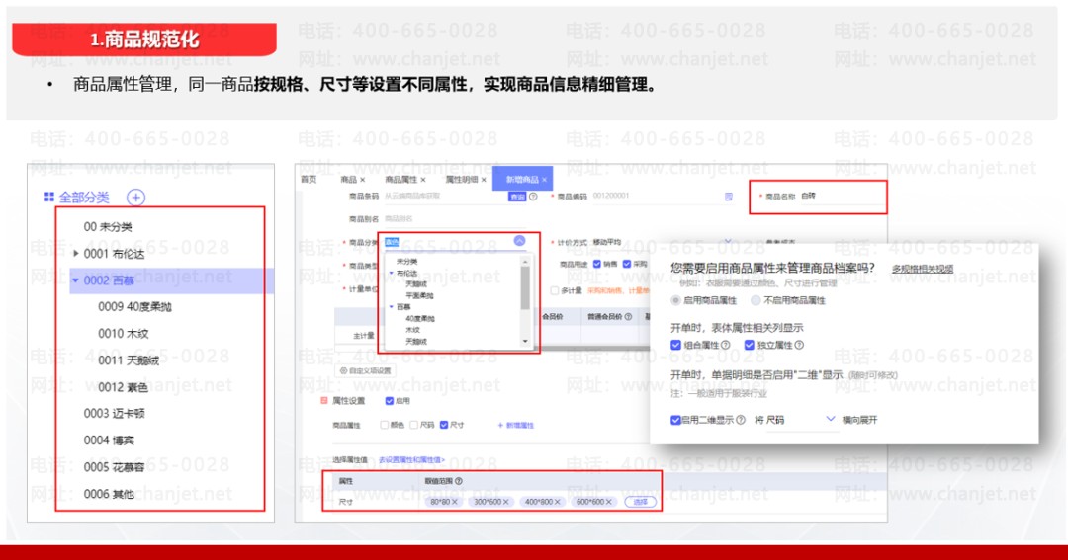Click help icon beside 启用二维显示
Viewport: 1068px width, 560px height.
pyautogui.click(x=741, y=420)
